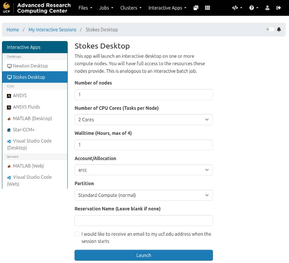Open Star-CCM+ from the sidebar
Viewport: 289px width, 263px height.
35,130
